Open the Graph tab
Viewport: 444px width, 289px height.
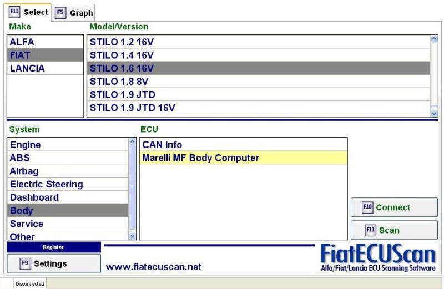coord(74,13)
